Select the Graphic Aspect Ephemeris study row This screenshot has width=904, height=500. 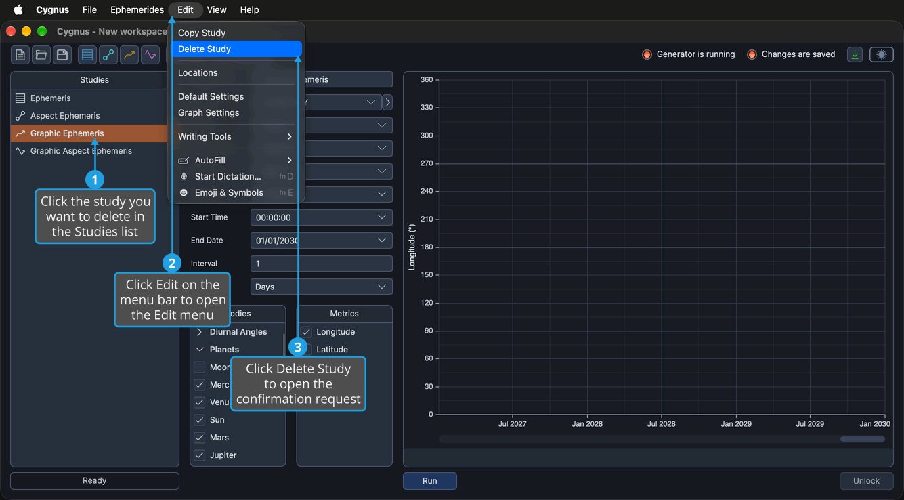95,151
